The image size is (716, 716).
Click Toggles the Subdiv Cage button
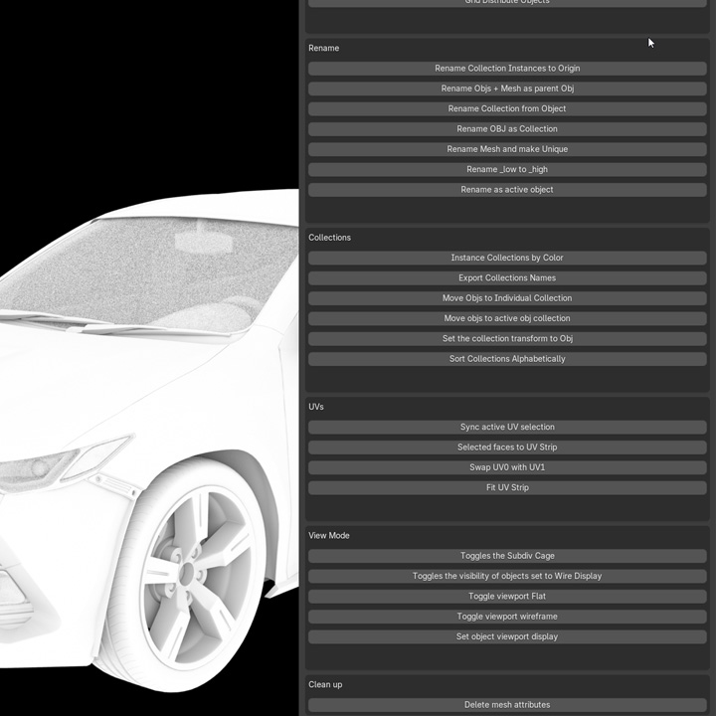(507, 556)
